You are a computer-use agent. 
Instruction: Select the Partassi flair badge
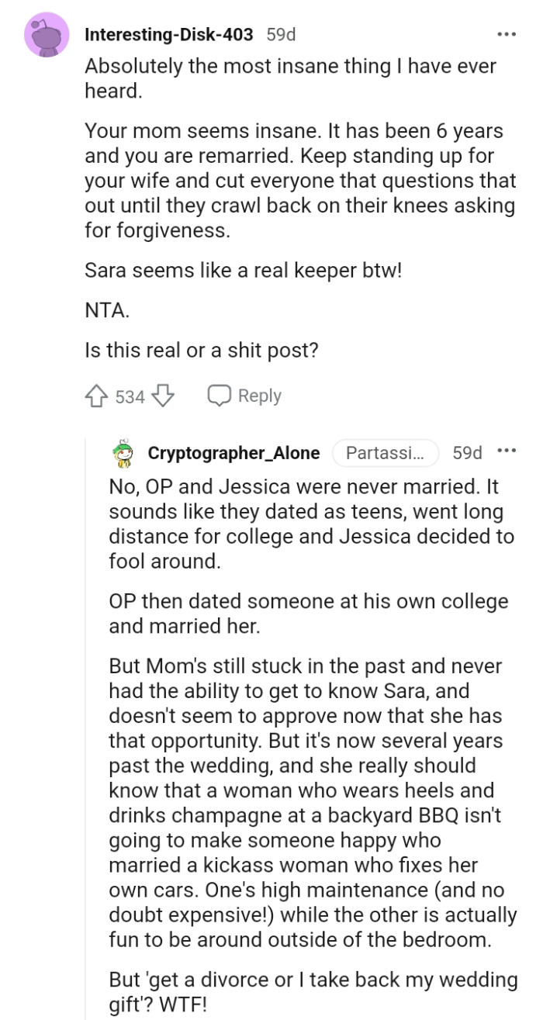coord(386,453)
